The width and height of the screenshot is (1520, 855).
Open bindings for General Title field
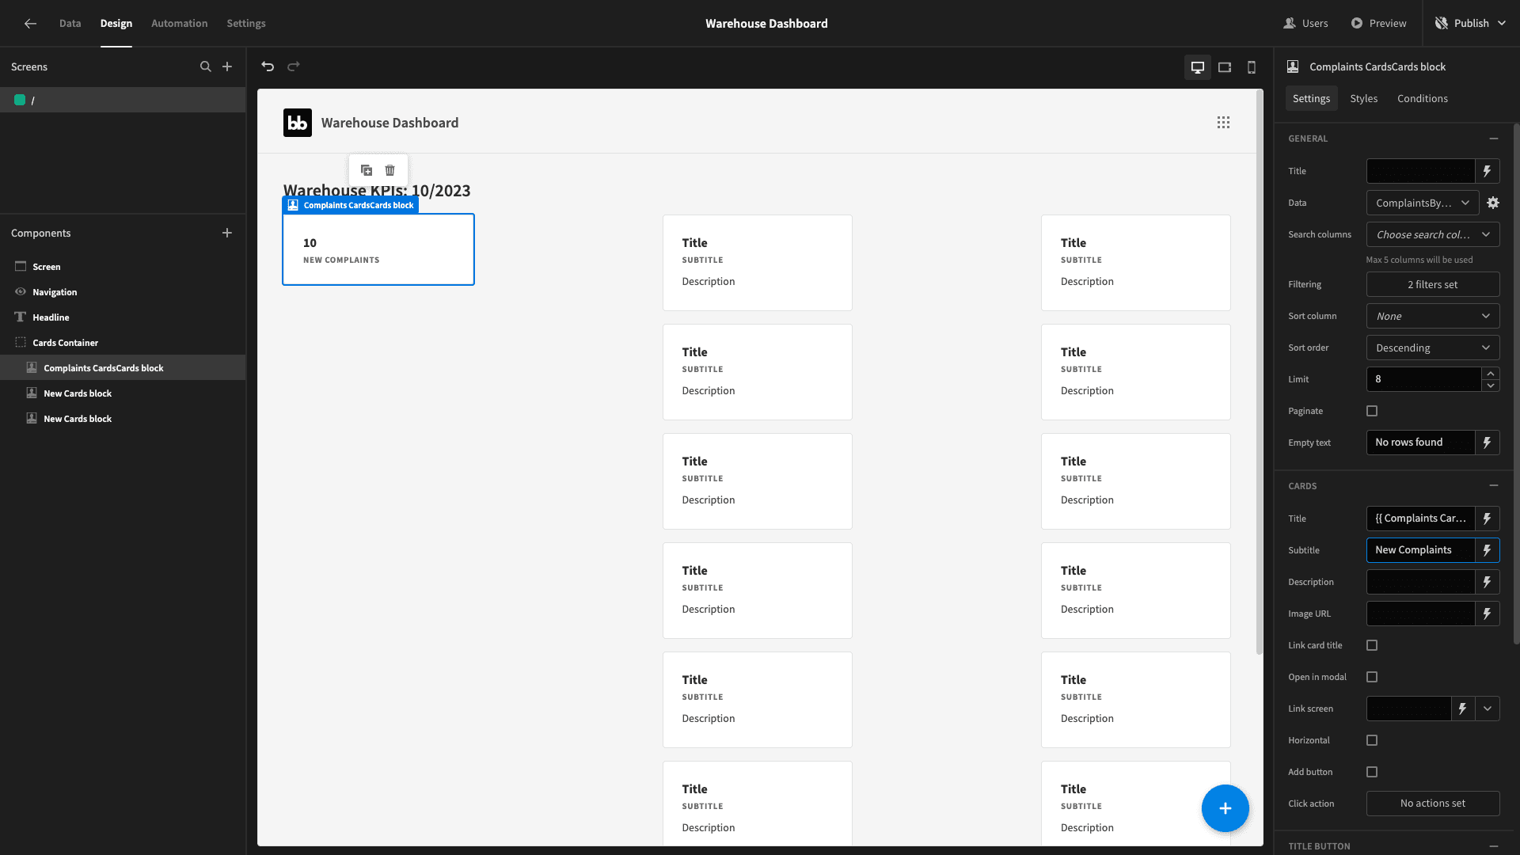1488,171
